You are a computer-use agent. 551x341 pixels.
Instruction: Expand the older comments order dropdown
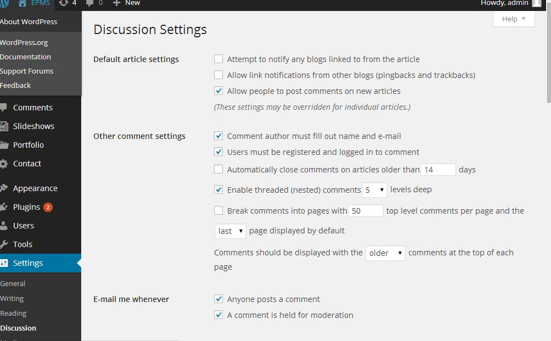(385, 253)
